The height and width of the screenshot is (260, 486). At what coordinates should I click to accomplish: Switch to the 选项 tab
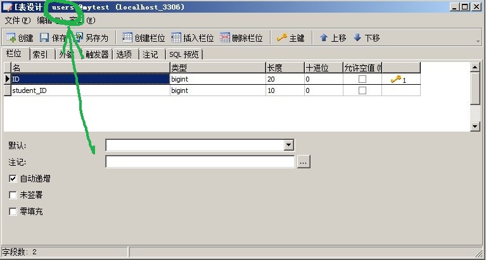point(125,54)
